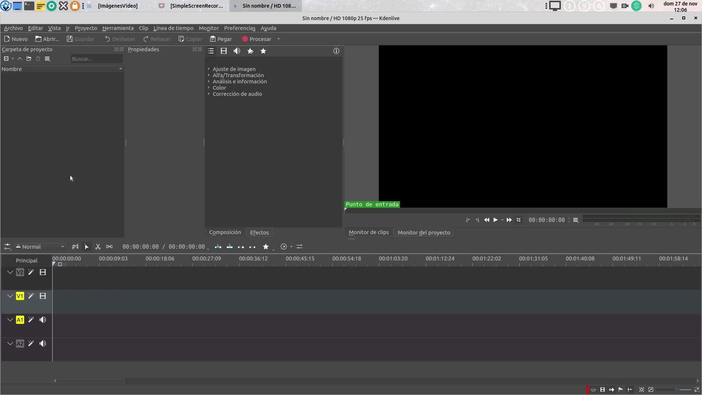Click the crop zone icon in monitor
Screen dimensions: 702x395
[518, 220]
